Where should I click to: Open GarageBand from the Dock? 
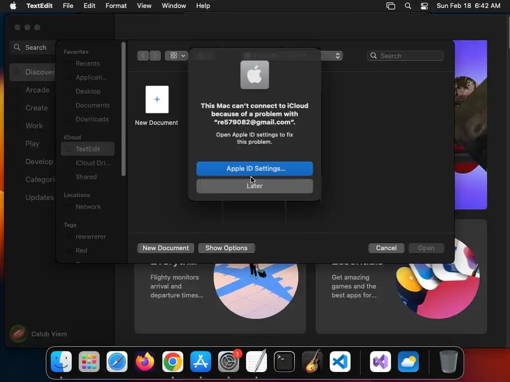click(x=312, y=362)
